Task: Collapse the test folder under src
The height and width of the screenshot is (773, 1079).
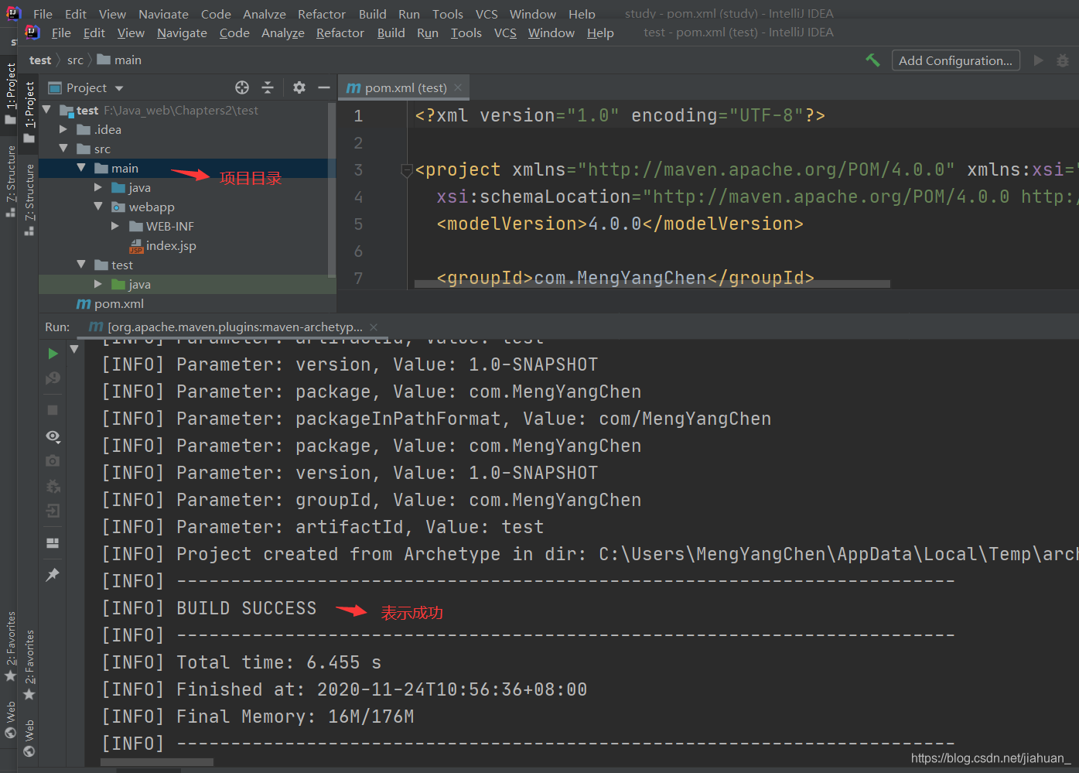Action: click(81, 265)
